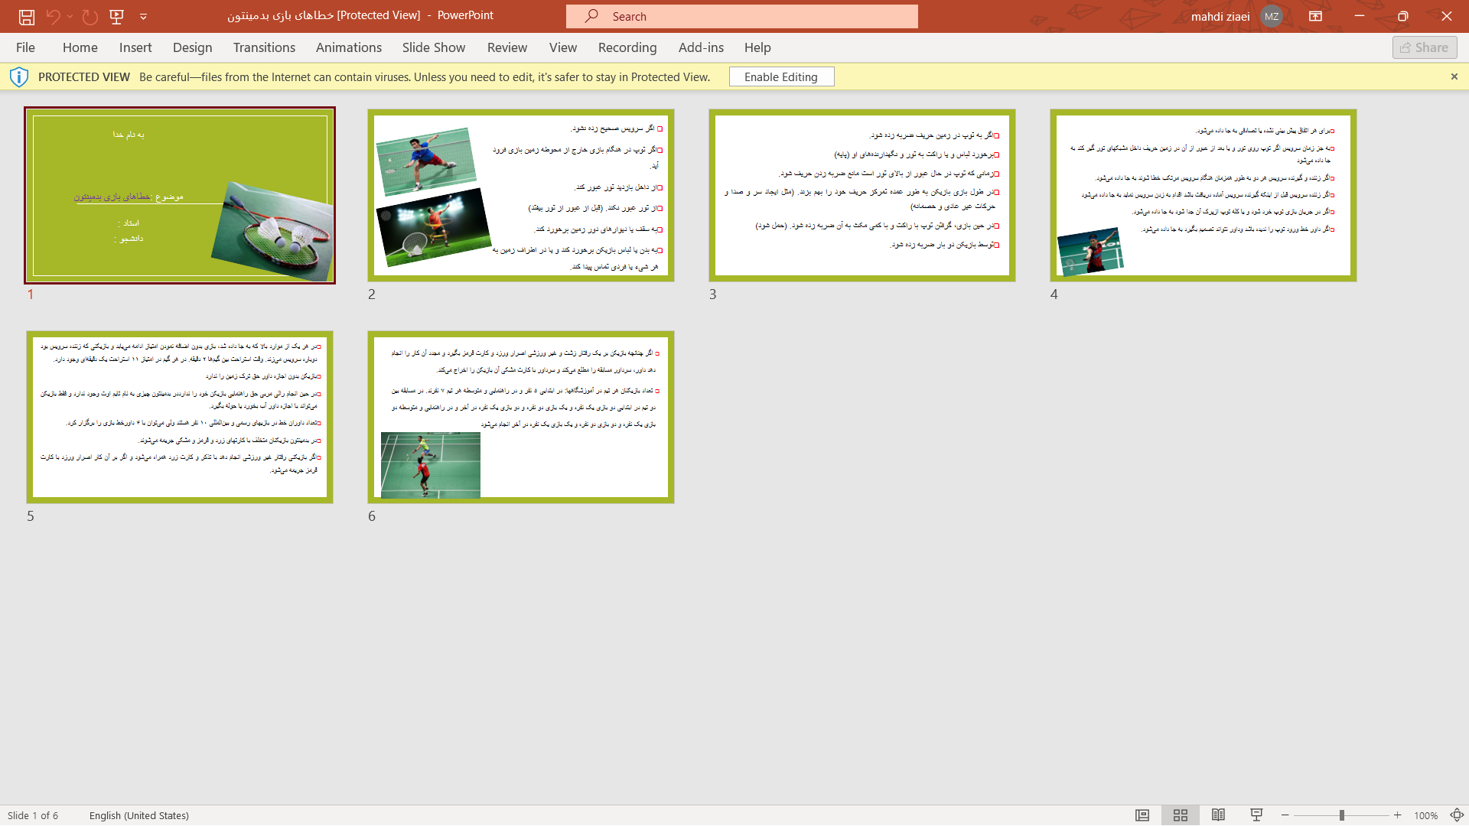Open the Animations tab in ribbon
This screenshot has width=1469, height=826.
[x=349, y=47]
